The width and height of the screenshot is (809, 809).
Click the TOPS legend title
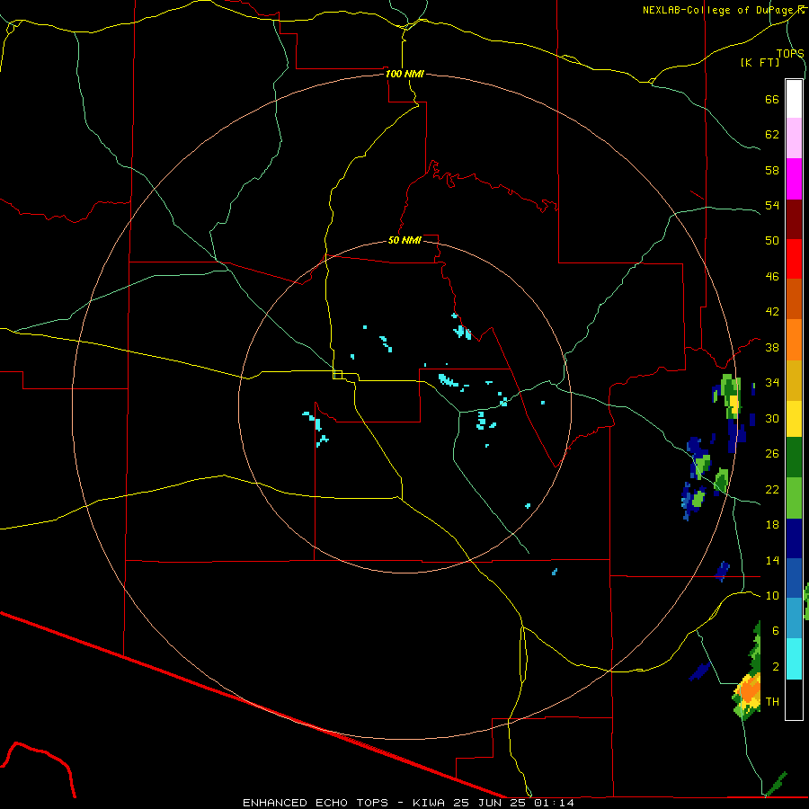point(790,53)
